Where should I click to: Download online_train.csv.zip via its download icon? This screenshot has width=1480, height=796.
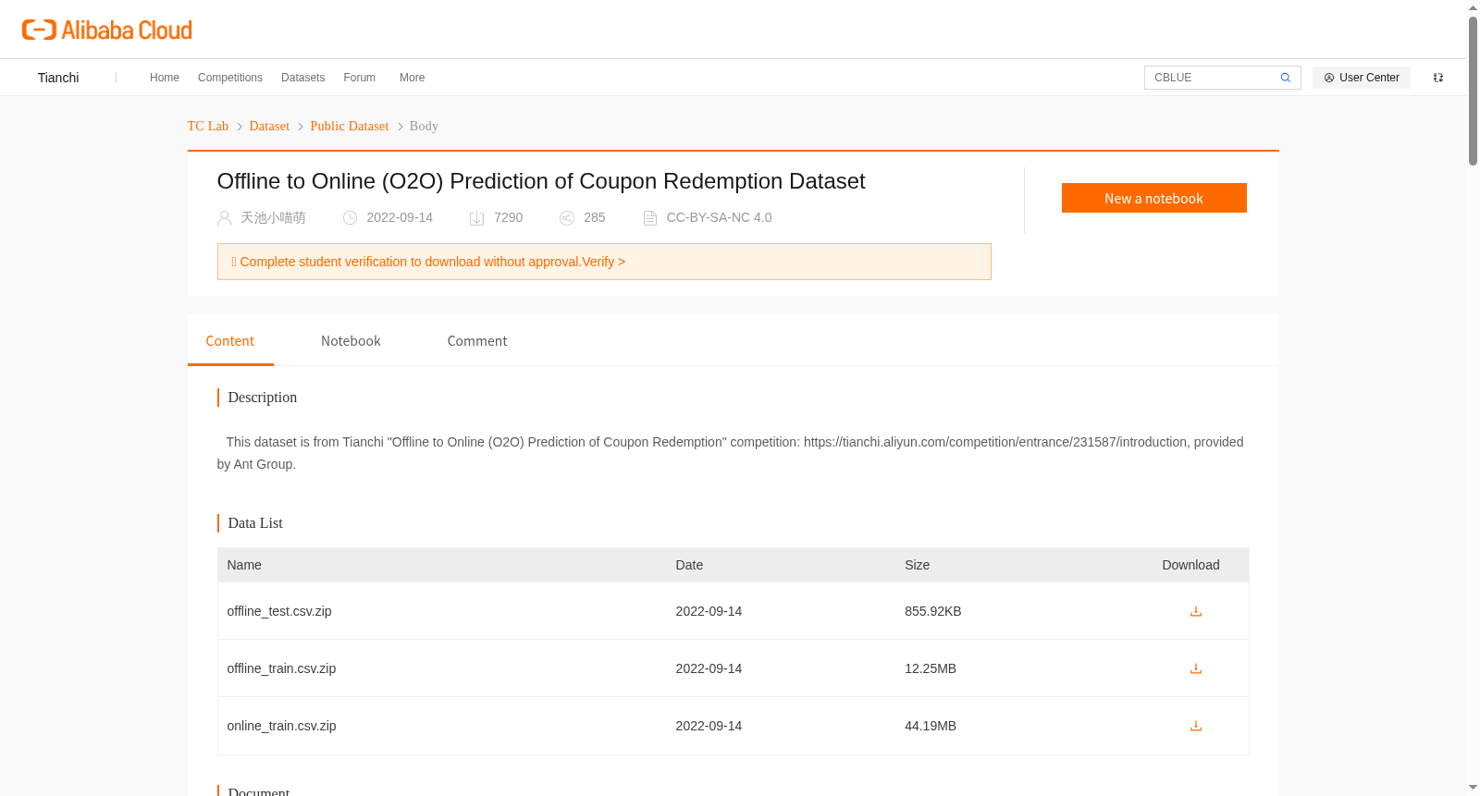[1196, 726]
